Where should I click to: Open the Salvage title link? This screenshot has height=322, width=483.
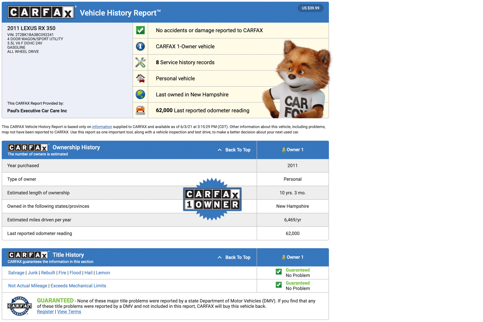coord(16,273)
